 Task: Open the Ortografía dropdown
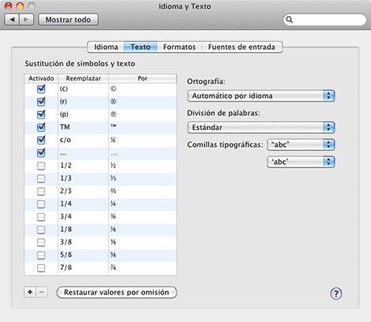261,95
